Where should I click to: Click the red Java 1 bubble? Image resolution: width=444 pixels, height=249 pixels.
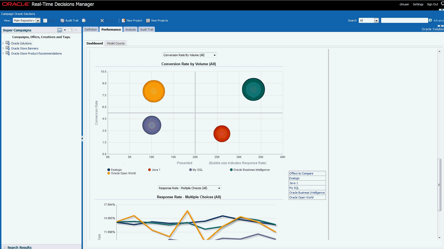pos(222,134)
